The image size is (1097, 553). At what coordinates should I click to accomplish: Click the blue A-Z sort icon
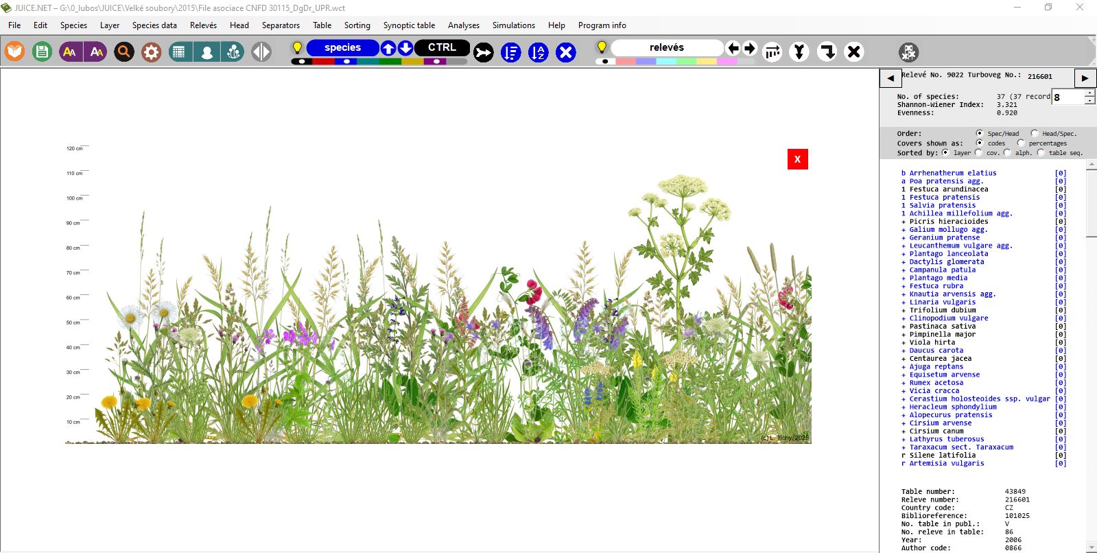pos(539,52)
